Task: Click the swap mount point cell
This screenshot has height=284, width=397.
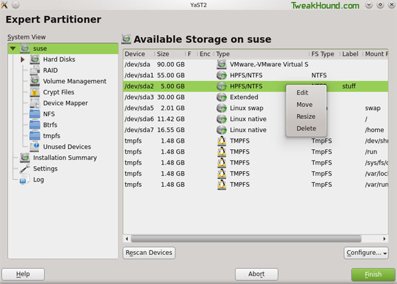Action: click(x=373, y=108)
